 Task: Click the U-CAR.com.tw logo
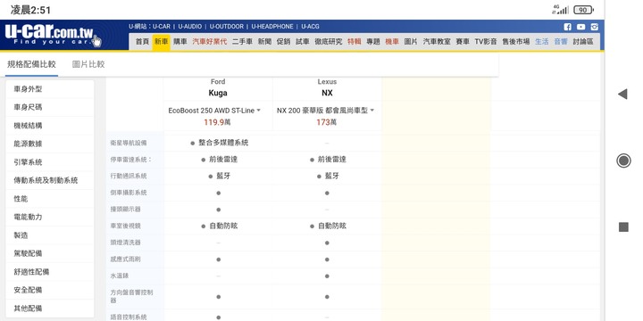[54, 36]
